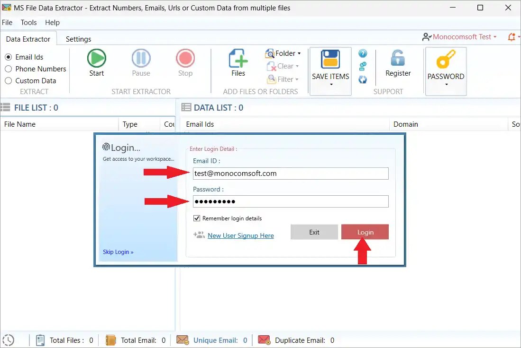
Task: Click the notification bell icon
Action: (512, 37)
